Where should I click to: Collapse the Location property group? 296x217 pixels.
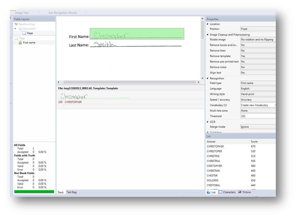coord(207,24)
